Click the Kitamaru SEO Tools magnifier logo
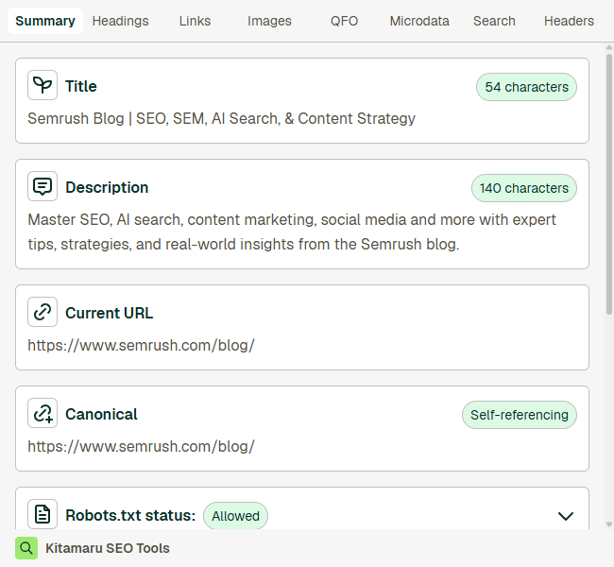Image resolution: width=614 pixels, height=567 pixels. click(26, 548)
